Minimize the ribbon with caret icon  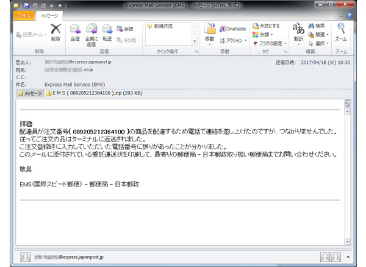pyautogui.click(x=341, y=16)
